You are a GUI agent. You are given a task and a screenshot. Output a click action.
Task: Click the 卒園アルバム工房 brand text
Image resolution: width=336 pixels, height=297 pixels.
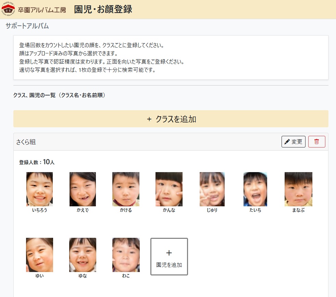click(x=42, y=10)
